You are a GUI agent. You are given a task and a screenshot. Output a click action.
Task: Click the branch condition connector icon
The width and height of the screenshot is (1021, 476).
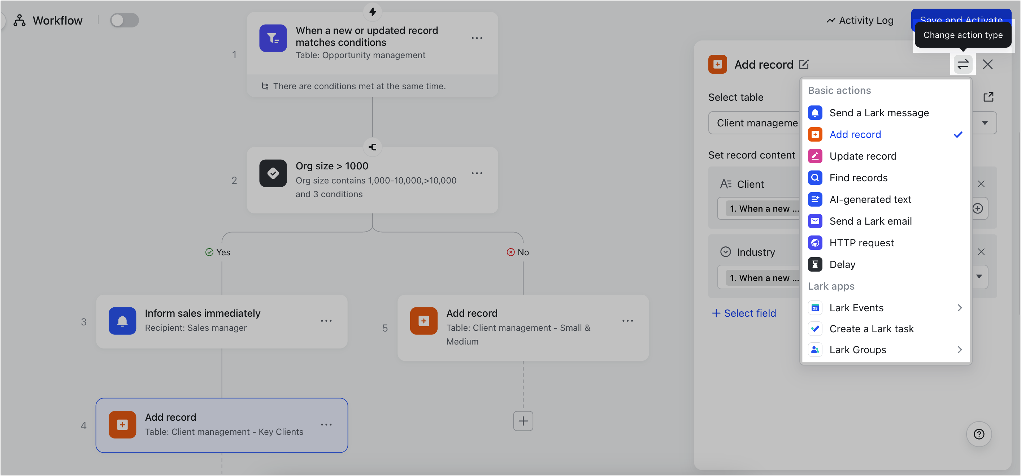pyautogui.click(x=372, y=147)
